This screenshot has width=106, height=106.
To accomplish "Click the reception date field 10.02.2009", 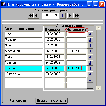I will (50, 16).
